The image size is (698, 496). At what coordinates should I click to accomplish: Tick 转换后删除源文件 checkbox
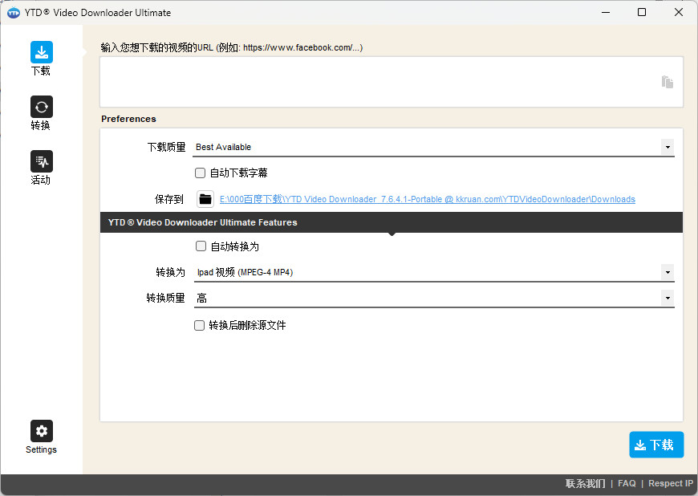click(200, 326)
